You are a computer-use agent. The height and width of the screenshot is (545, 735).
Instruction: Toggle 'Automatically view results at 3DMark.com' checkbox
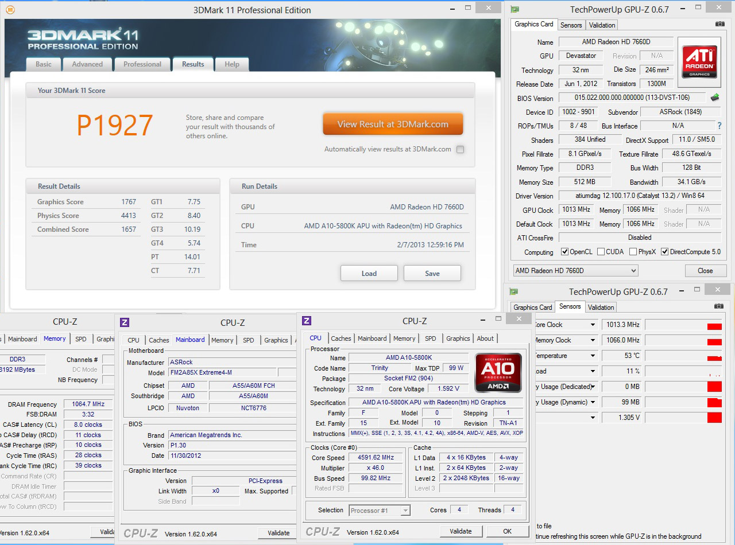click(460, 150)
